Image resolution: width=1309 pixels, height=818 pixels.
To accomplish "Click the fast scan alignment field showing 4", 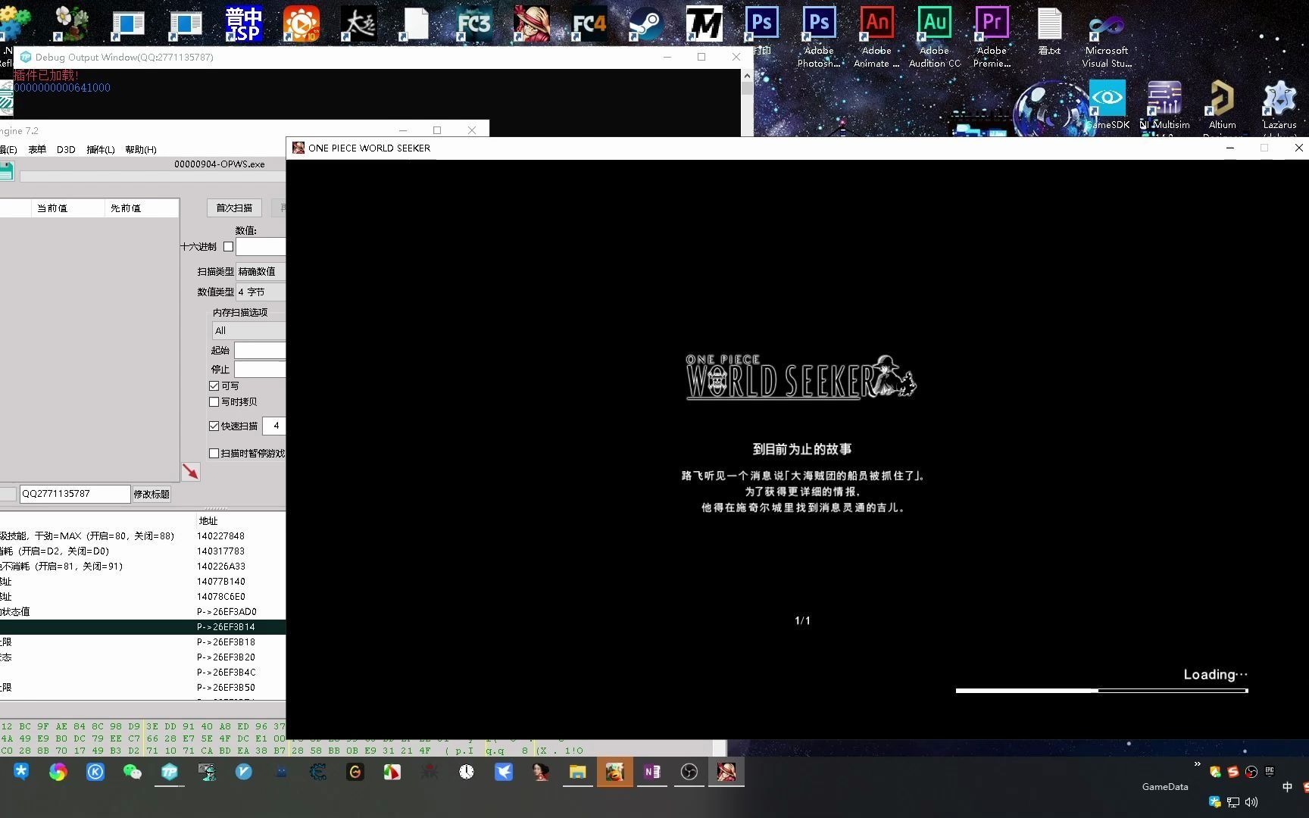I will (274, 426).
